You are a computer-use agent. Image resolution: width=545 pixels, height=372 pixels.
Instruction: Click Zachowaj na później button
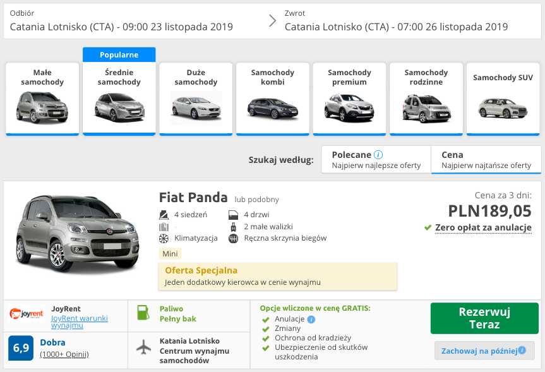(484, 351)
